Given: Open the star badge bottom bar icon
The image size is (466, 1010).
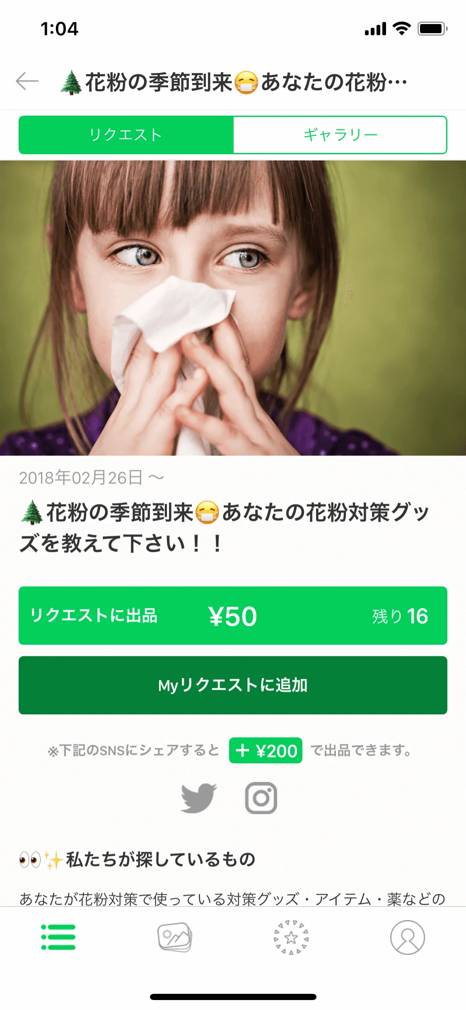Looking at the screenshot, I should click(x=291, y=937).
